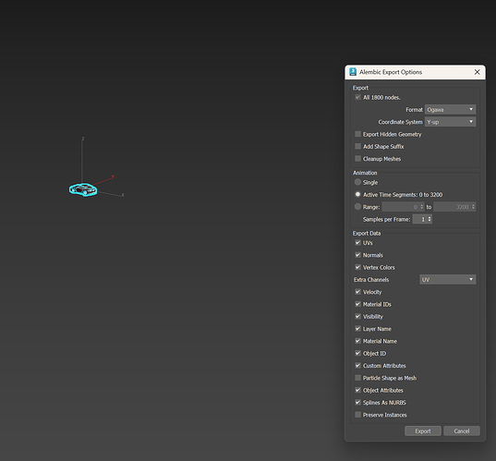Screen dimensions: 496x461
Task: Open the Coordinate System Y-up dropdown
Action: [450, 122]
